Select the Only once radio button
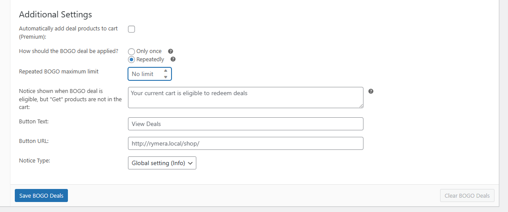The height and width of the screenshot is (212, 508). click(131, 51)
